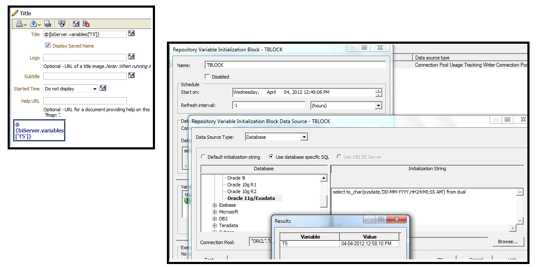Screen dimensions: 538x267
Task: Click the refresh display results toolbar icon
Action: coord(62,23)
